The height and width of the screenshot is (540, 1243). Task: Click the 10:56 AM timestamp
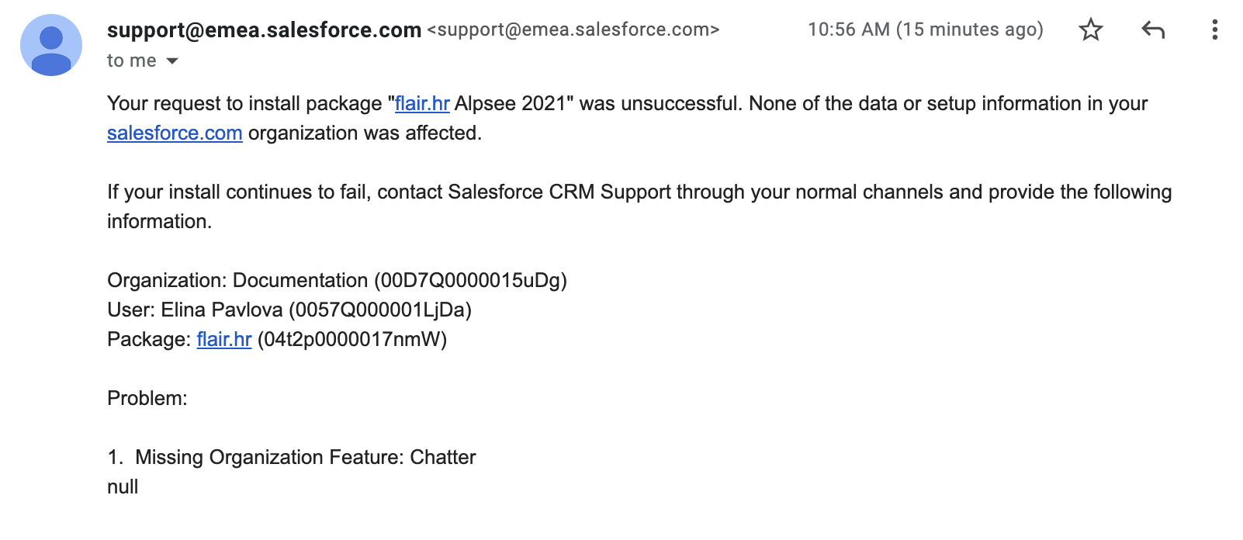[925, 30]
